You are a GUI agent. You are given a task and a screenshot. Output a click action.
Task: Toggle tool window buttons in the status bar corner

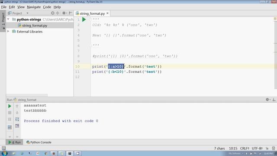(3, 148)
